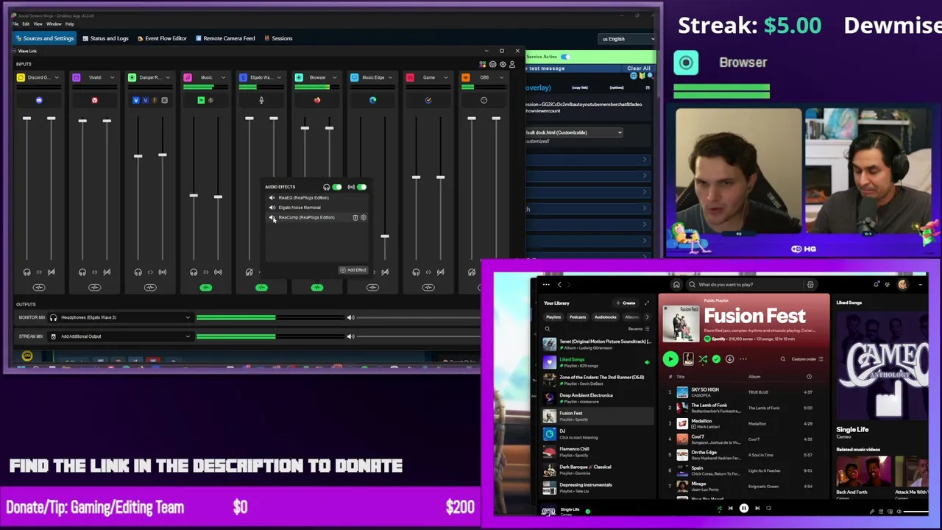The width and height of the screenshot is (942, 530).
Task: Go to previous track in Spotify
Action: 731,509
